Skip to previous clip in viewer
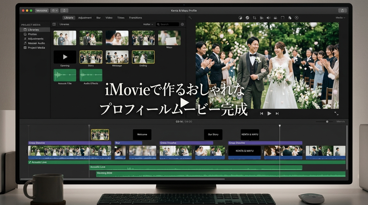 point(262,113)
